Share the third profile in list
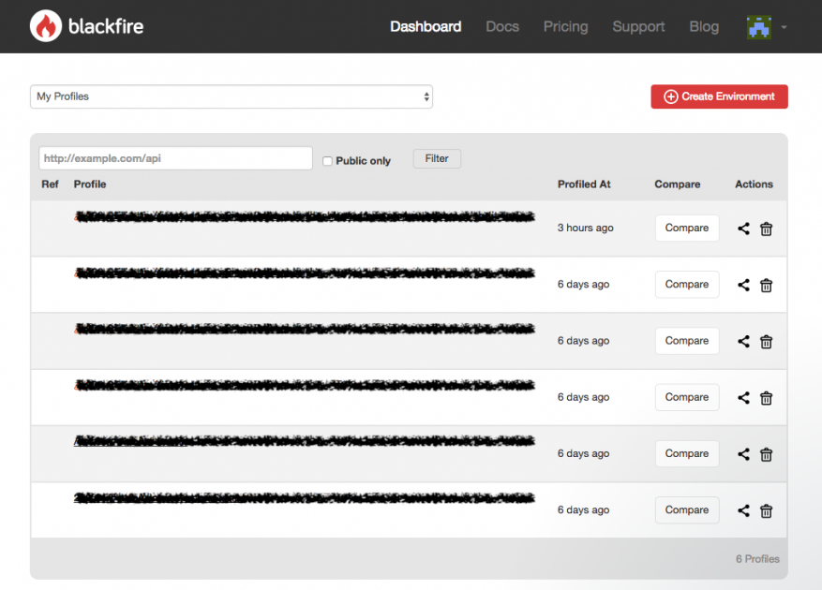822x590 pixels. click(x=743, y=342)
